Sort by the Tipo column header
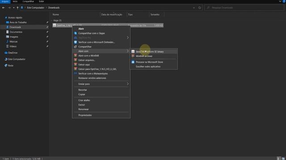The width and height of the screenshot is (286, 160). point(130,15)
